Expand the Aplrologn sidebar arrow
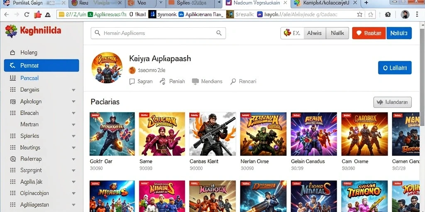This screenshot has height=212, width=425. click(73, 102)
